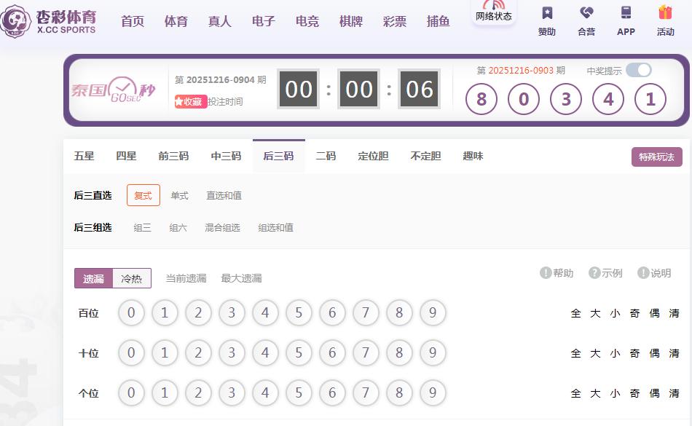Select number 0 in 百位 row

131,312
